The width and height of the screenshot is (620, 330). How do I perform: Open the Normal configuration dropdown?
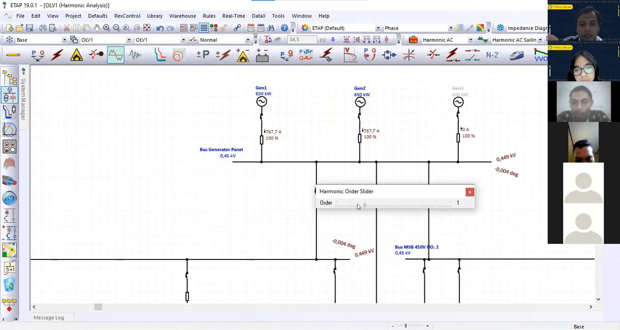pyautogui.click(x=248, y=40)
